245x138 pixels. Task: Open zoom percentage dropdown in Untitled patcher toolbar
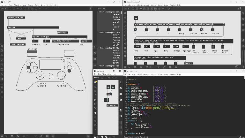[x=3, y=9]
